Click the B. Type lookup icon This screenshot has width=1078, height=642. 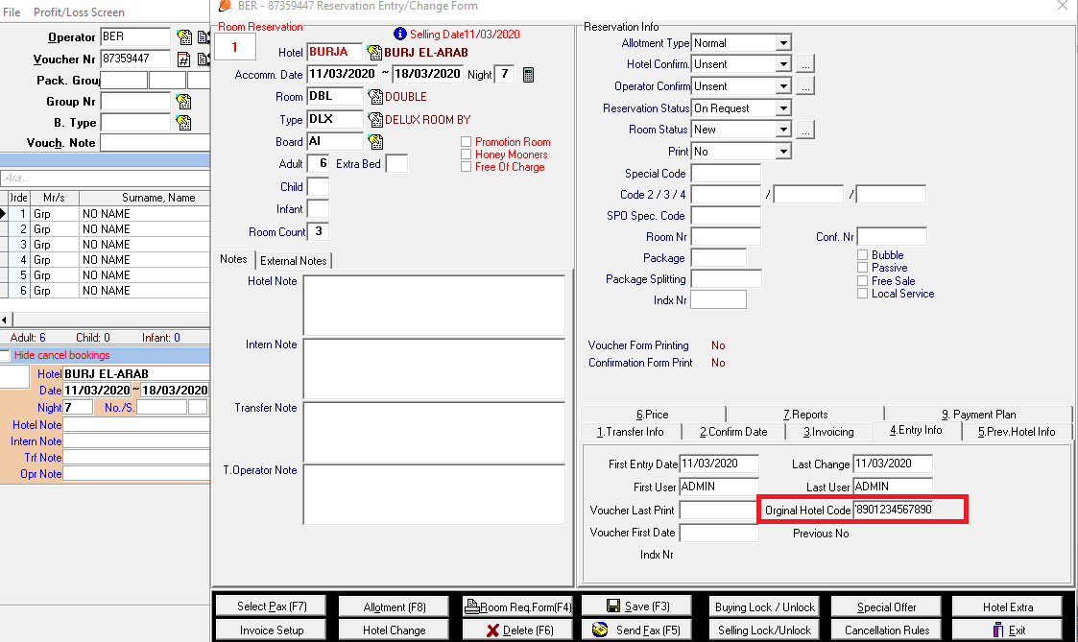(183, 123)
